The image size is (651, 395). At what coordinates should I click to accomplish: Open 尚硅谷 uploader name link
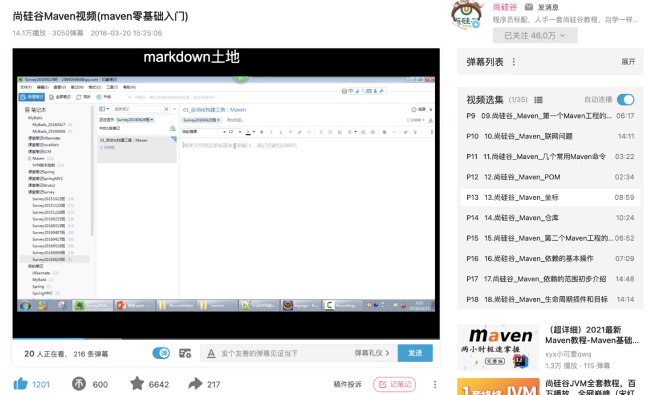pyautogui.click(x=505, y=7)
